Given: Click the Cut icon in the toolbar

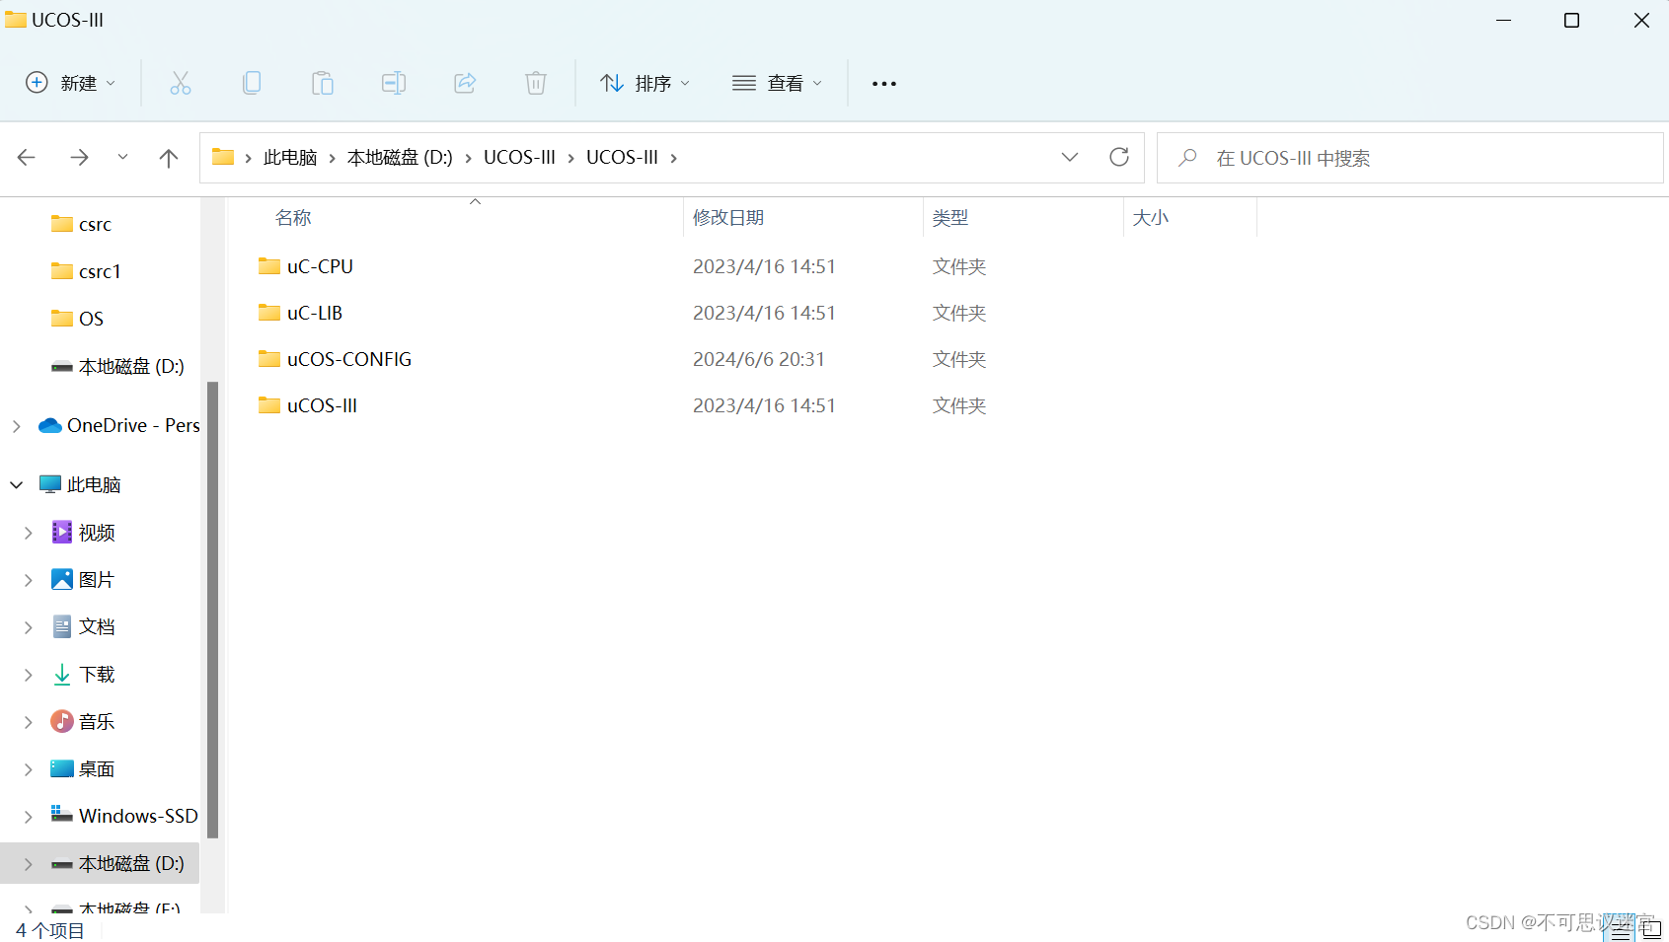Looking at the screenshot, I should (180, 83).
